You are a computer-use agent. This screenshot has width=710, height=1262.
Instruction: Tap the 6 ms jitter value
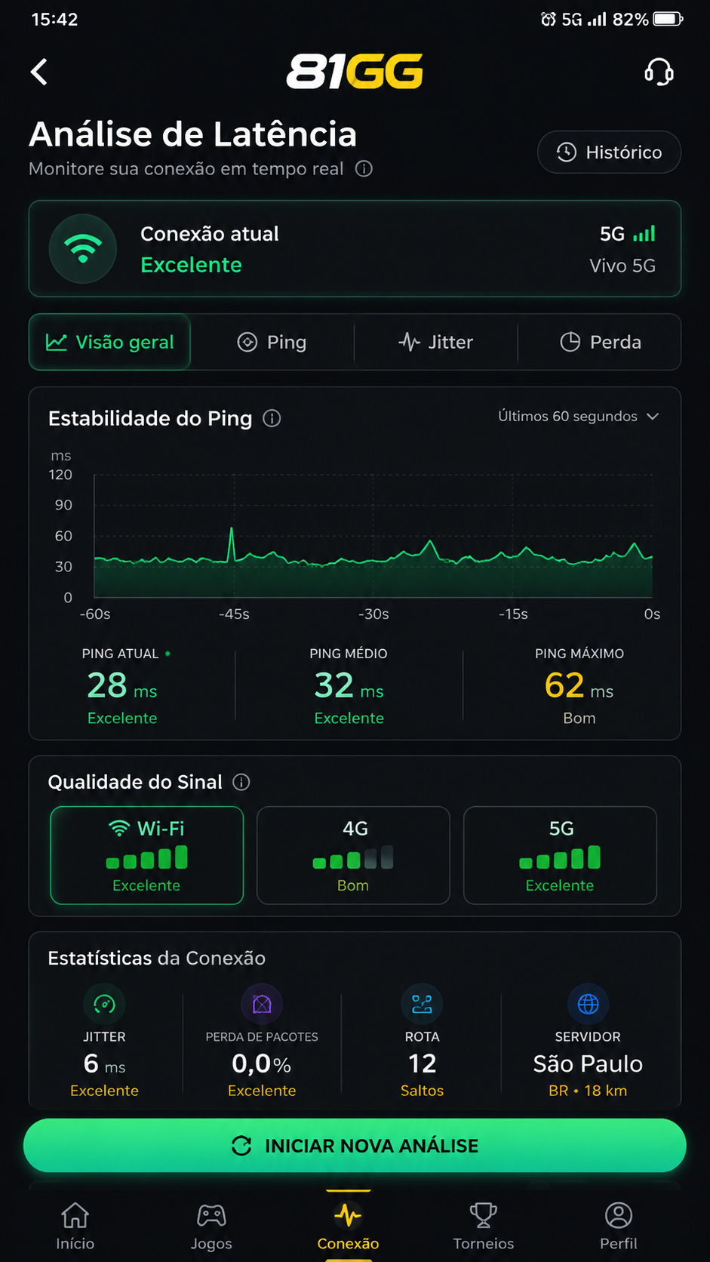coord(104,1063)
